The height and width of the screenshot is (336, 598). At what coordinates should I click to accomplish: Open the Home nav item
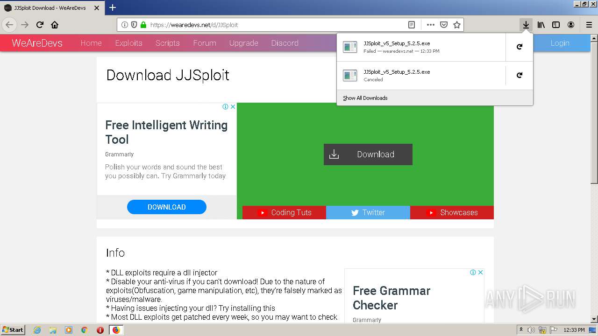91,43
